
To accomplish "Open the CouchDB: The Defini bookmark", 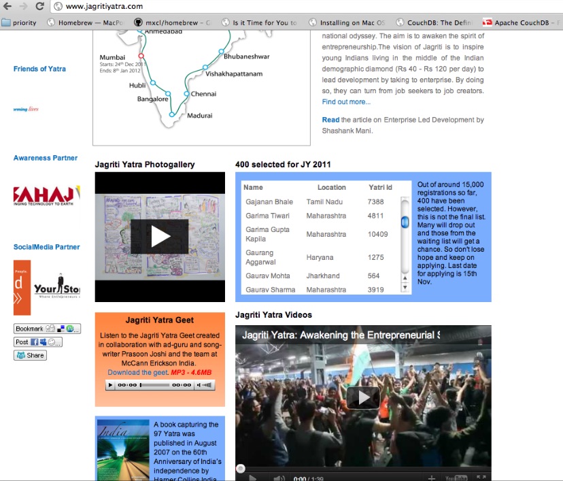I will pyautogui.click(x=434, y=22).
